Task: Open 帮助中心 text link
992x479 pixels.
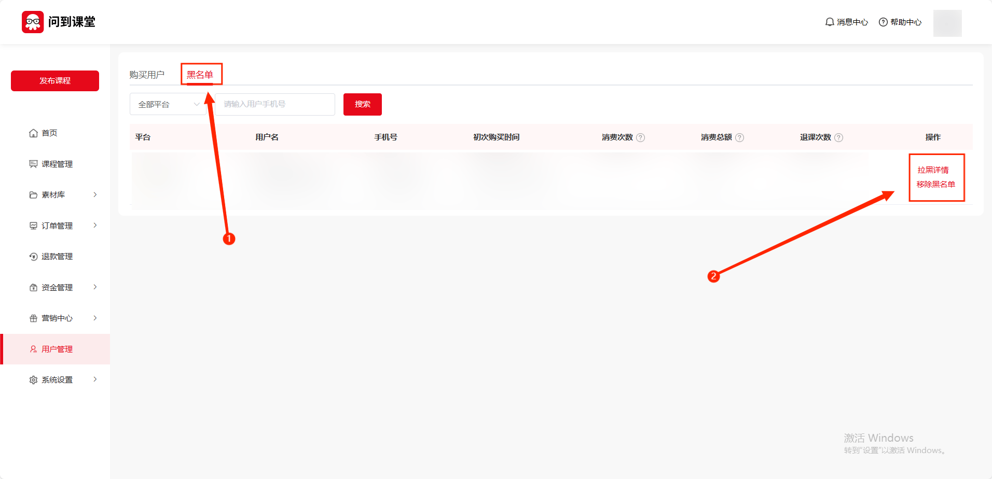Action: [906, 22]
